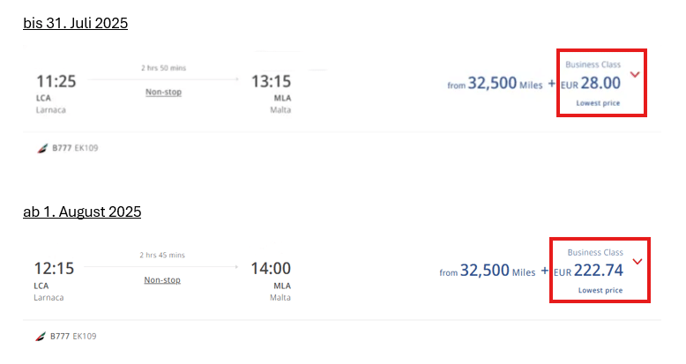
Task: Expand the EUR 28.00 Business Class fare chevron
Action: coord(634,75)
